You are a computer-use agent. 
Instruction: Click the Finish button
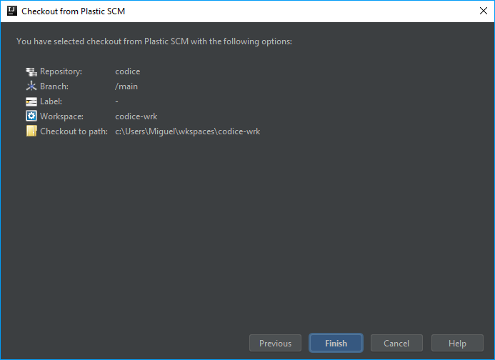click(x=336, y=343)
